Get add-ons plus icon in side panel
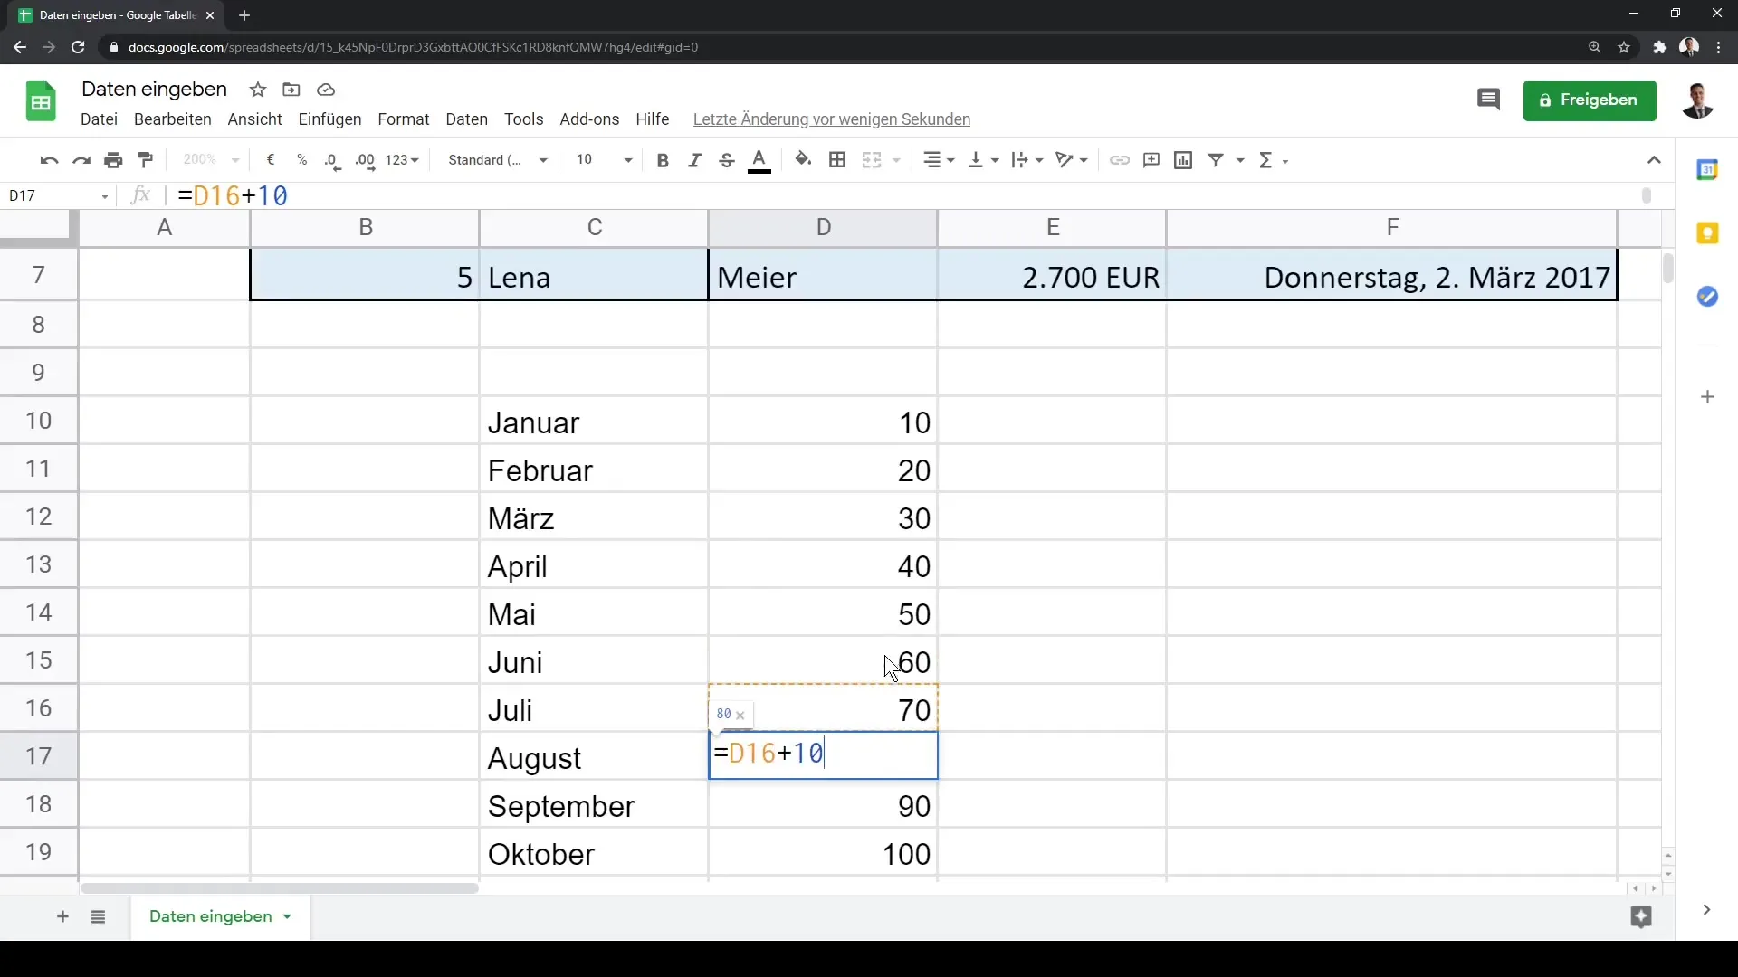This screenshot has height=977, width=1738. (x=1707, y=397)
